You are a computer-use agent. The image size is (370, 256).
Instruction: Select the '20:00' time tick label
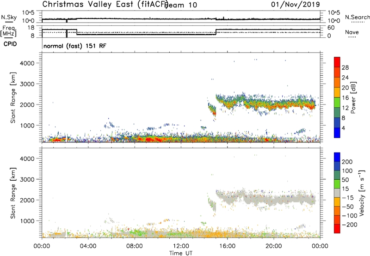coord(274,246)
